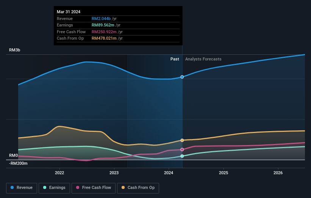Screen dimensions: 311x198
Task: Click the 2026 x-axis label
Action: (x=278, y=173)
